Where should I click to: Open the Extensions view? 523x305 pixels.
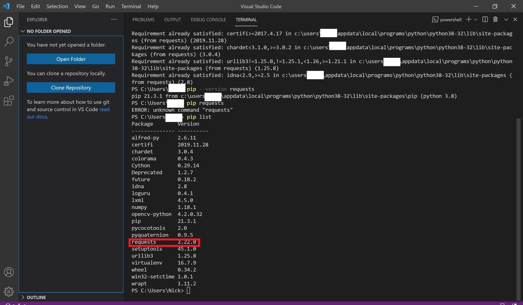tap(9, 101)
